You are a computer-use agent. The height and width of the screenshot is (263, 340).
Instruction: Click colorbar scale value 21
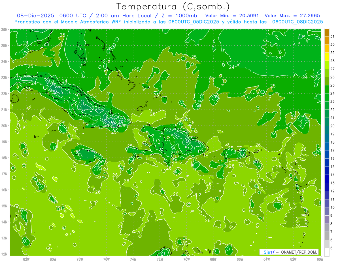point(333,118)
